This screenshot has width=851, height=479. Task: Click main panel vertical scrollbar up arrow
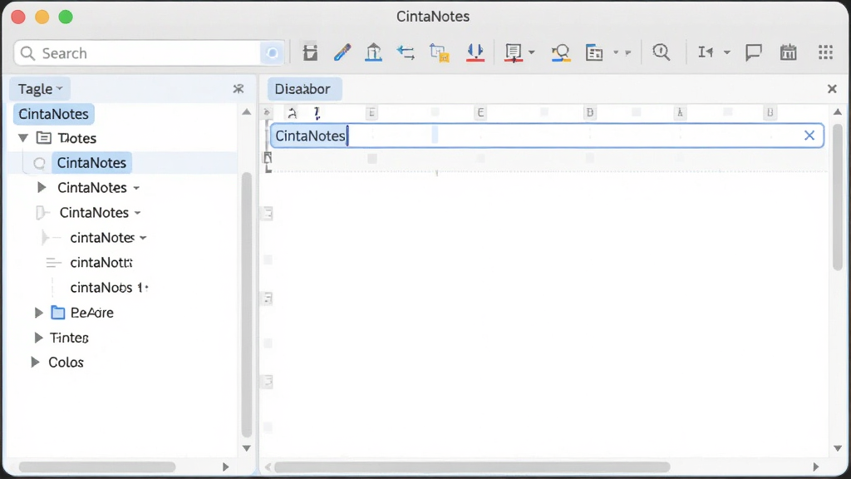838,112
